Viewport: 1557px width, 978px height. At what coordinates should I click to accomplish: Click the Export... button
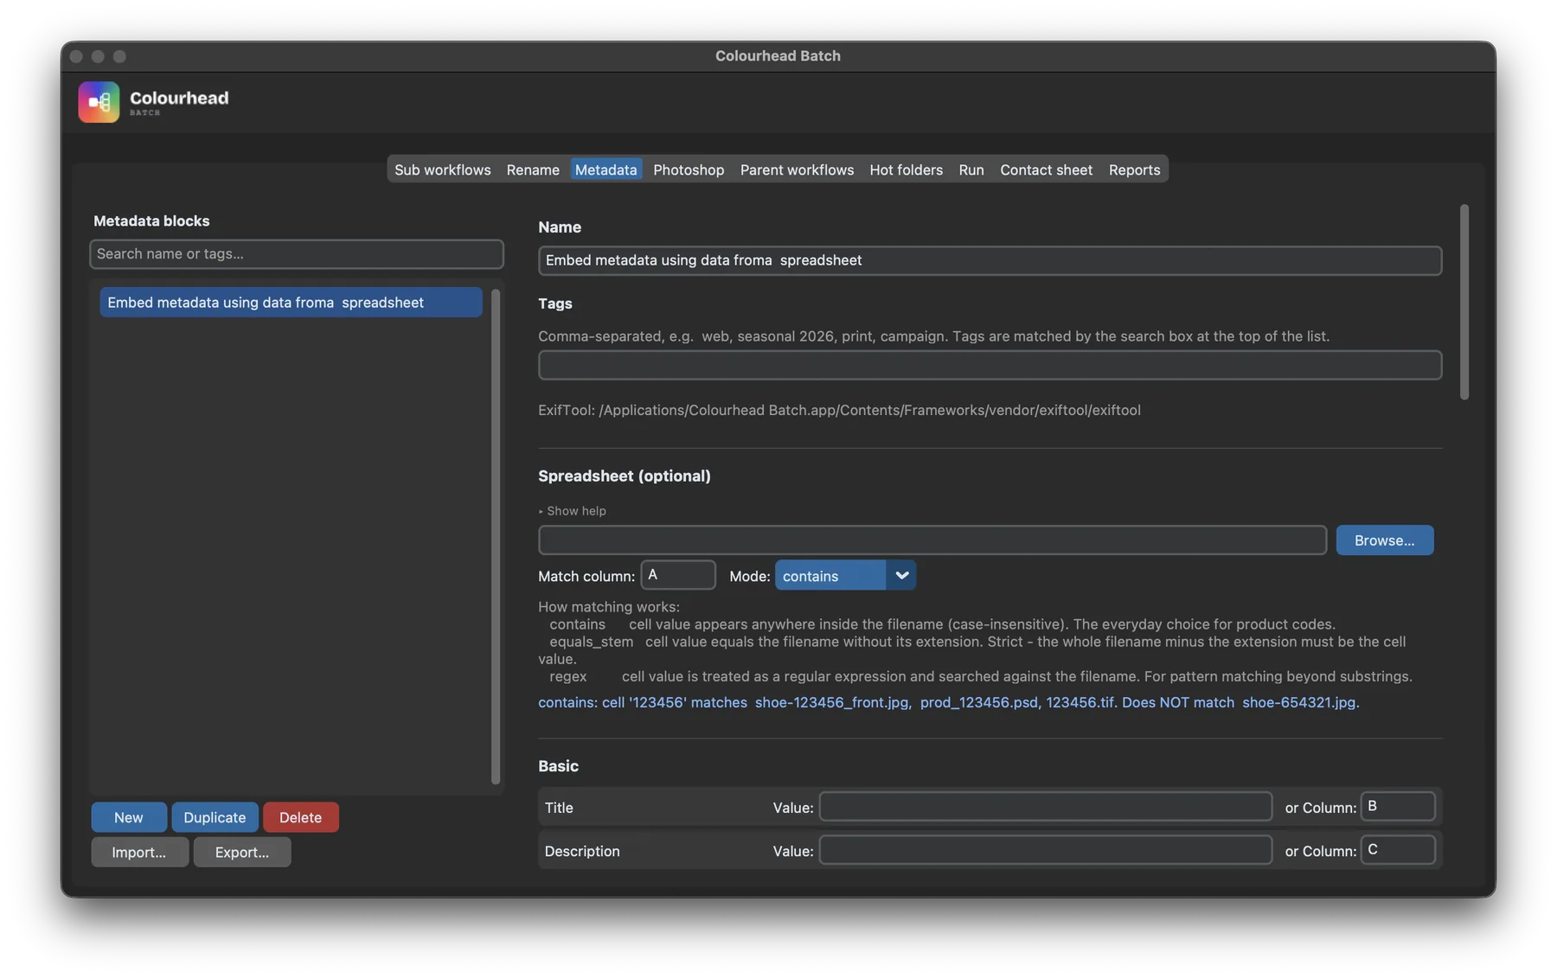pos(242,852)
